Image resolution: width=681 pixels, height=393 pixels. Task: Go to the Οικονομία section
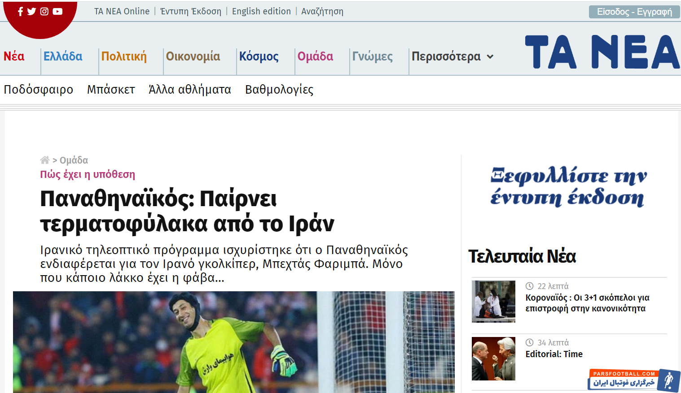click(x=193, y=56)
